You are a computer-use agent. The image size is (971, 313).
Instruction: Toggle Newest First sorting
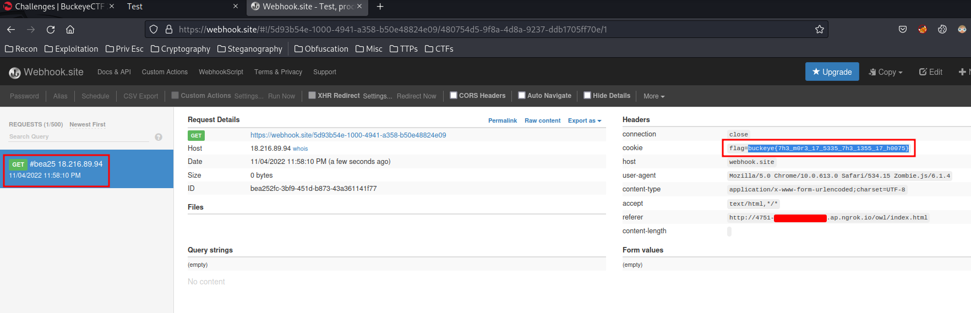point(87,125)
